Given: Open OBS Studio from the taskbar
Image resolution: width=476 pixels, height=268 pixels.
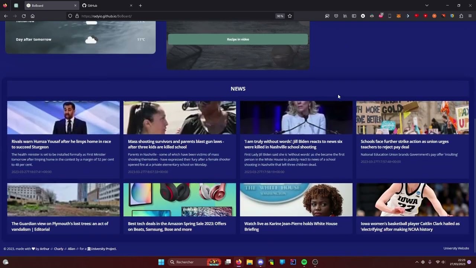Looking at the screenshot, I should (315, 262).
